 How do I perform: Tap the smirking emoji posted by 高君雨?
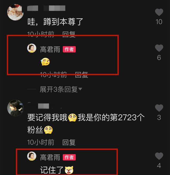tap(45, 62)
